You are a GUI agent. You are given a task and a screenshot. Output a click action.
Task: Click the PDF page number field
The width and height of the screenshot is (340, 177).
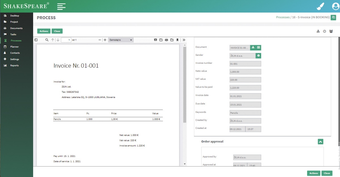click(66, 40)
